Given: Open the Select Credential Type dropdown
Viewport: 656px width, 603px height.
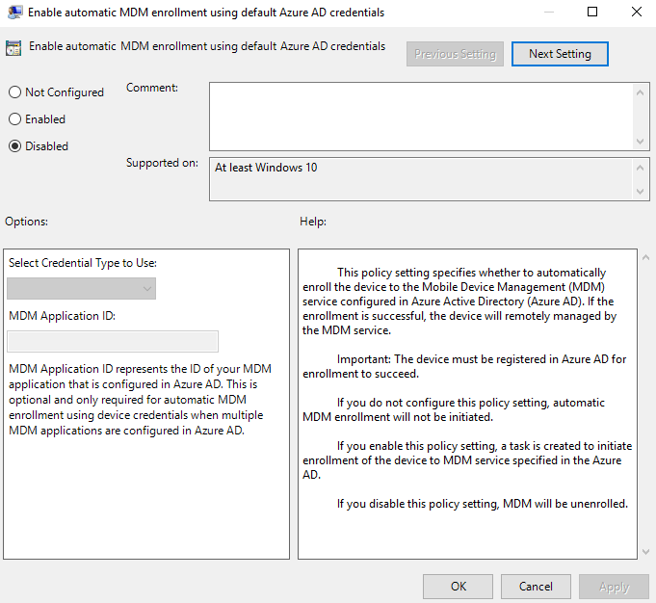Looking at the screenshot, I should click(x=81, y=288).
